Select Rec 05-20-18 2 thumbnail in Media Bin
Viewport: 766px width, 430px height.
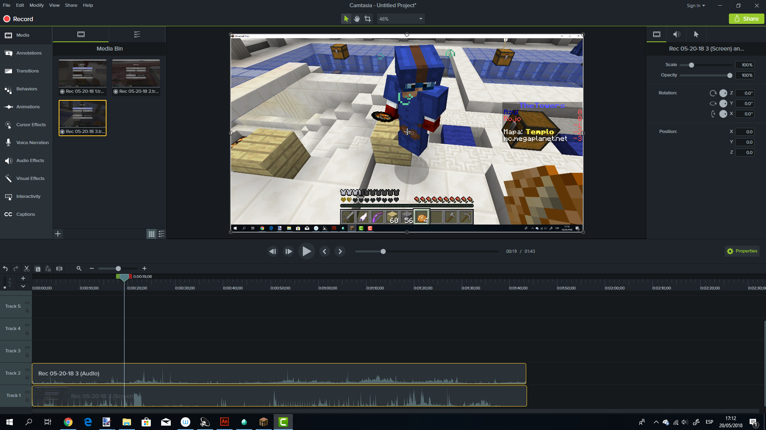coord(136,77)
